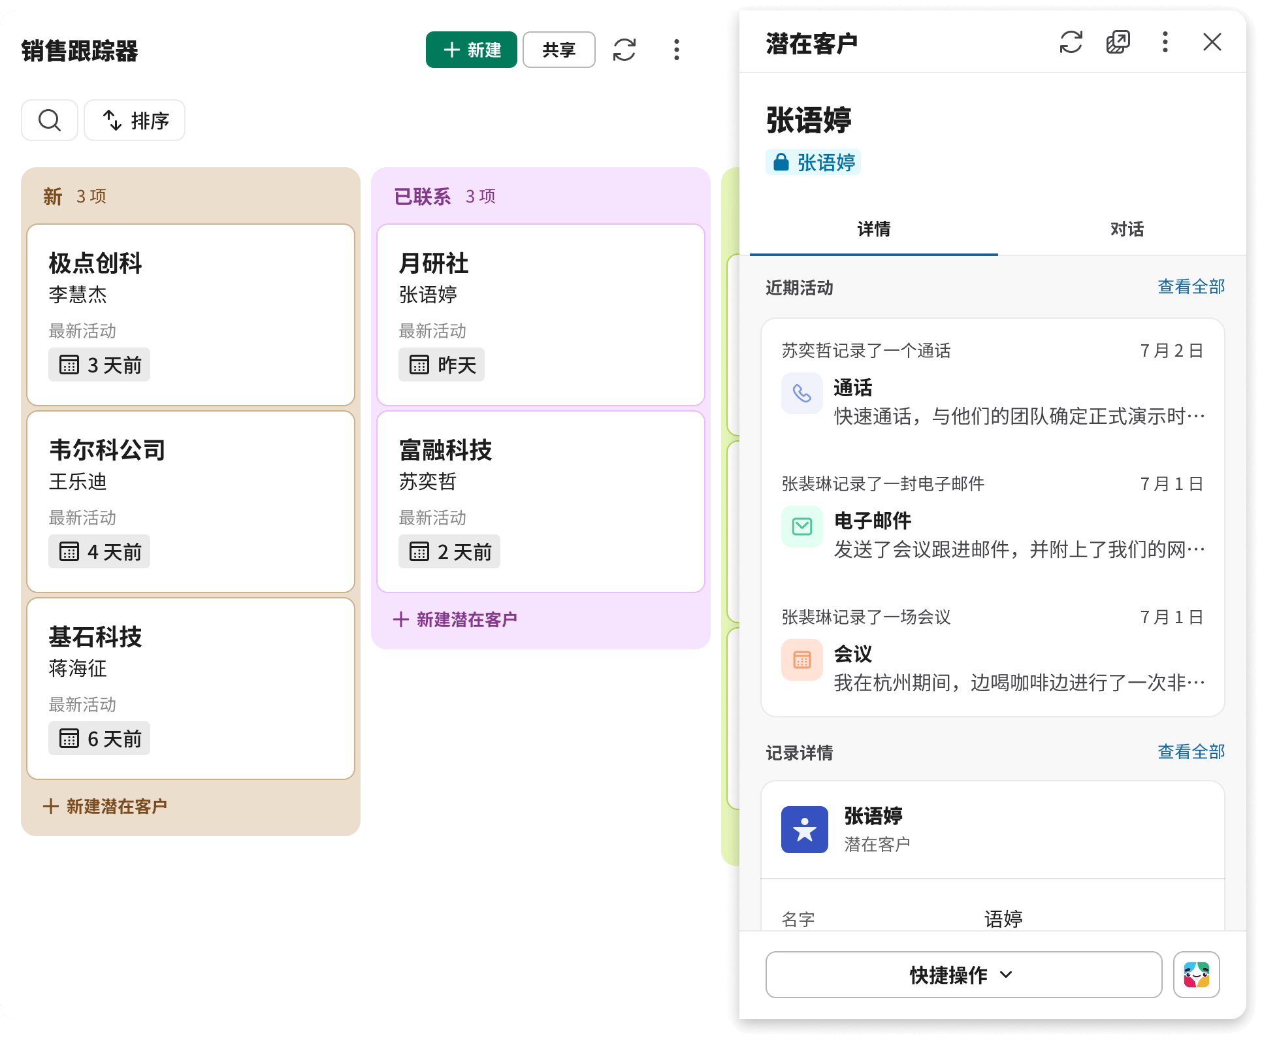The image size is (1262, 1040).
Task: Open the 极点创科 card
Action: click(191, 315)
